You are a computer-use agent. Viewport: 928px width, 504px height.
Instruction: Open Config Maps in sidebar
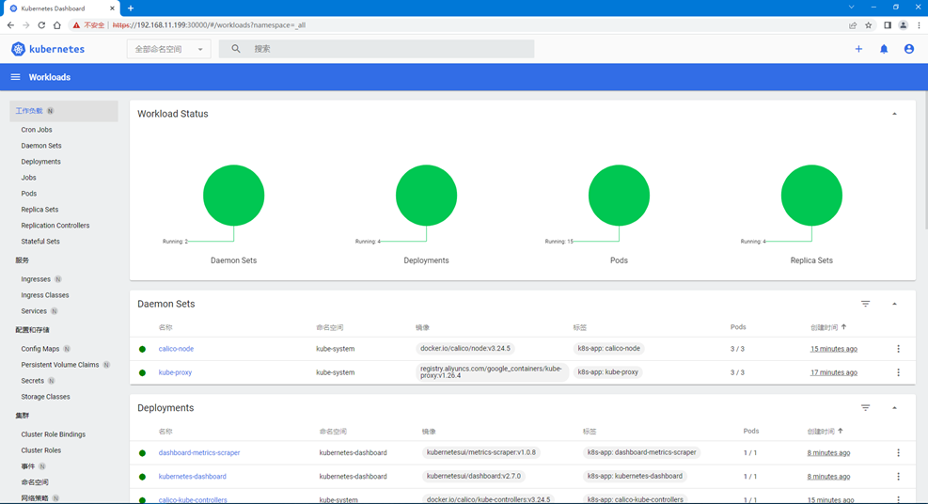pos(40,349)
